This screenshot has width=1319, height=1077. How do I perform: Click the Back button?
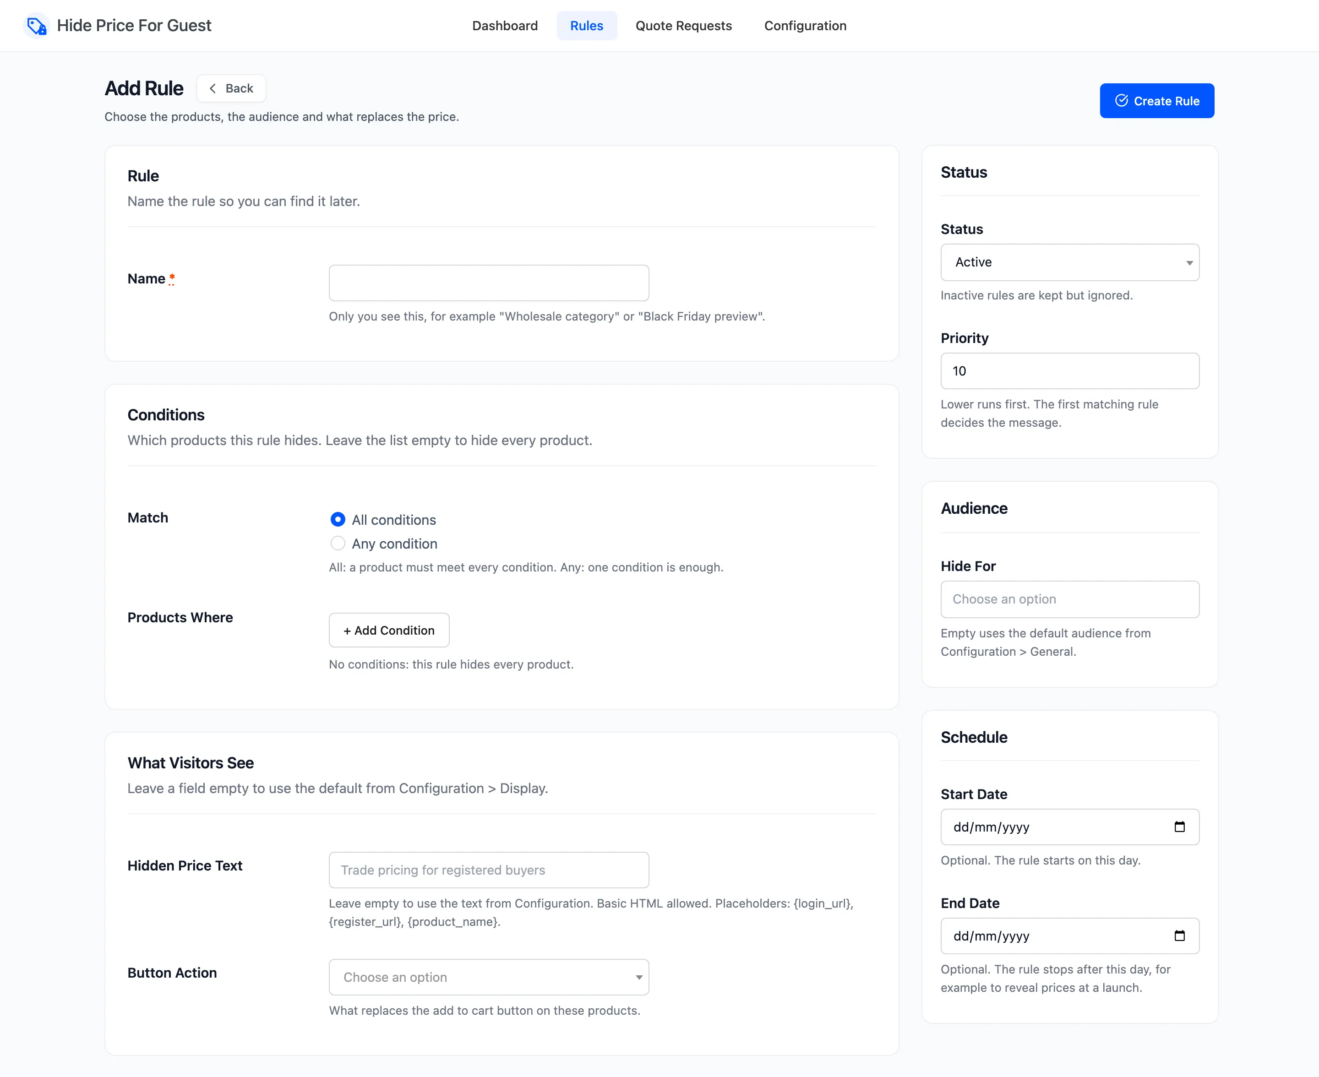(231, 88)
